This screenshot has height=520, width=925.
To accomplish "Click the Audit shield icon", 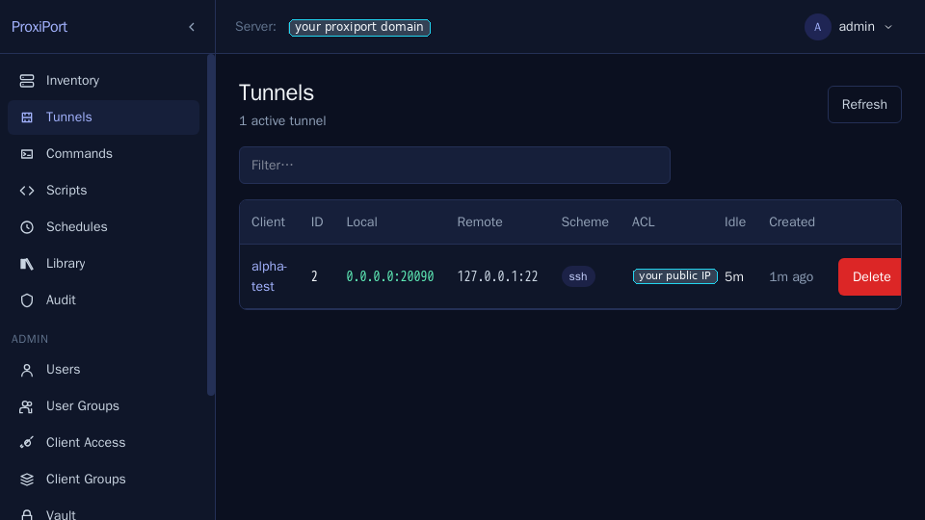I will tap(27, 300).
